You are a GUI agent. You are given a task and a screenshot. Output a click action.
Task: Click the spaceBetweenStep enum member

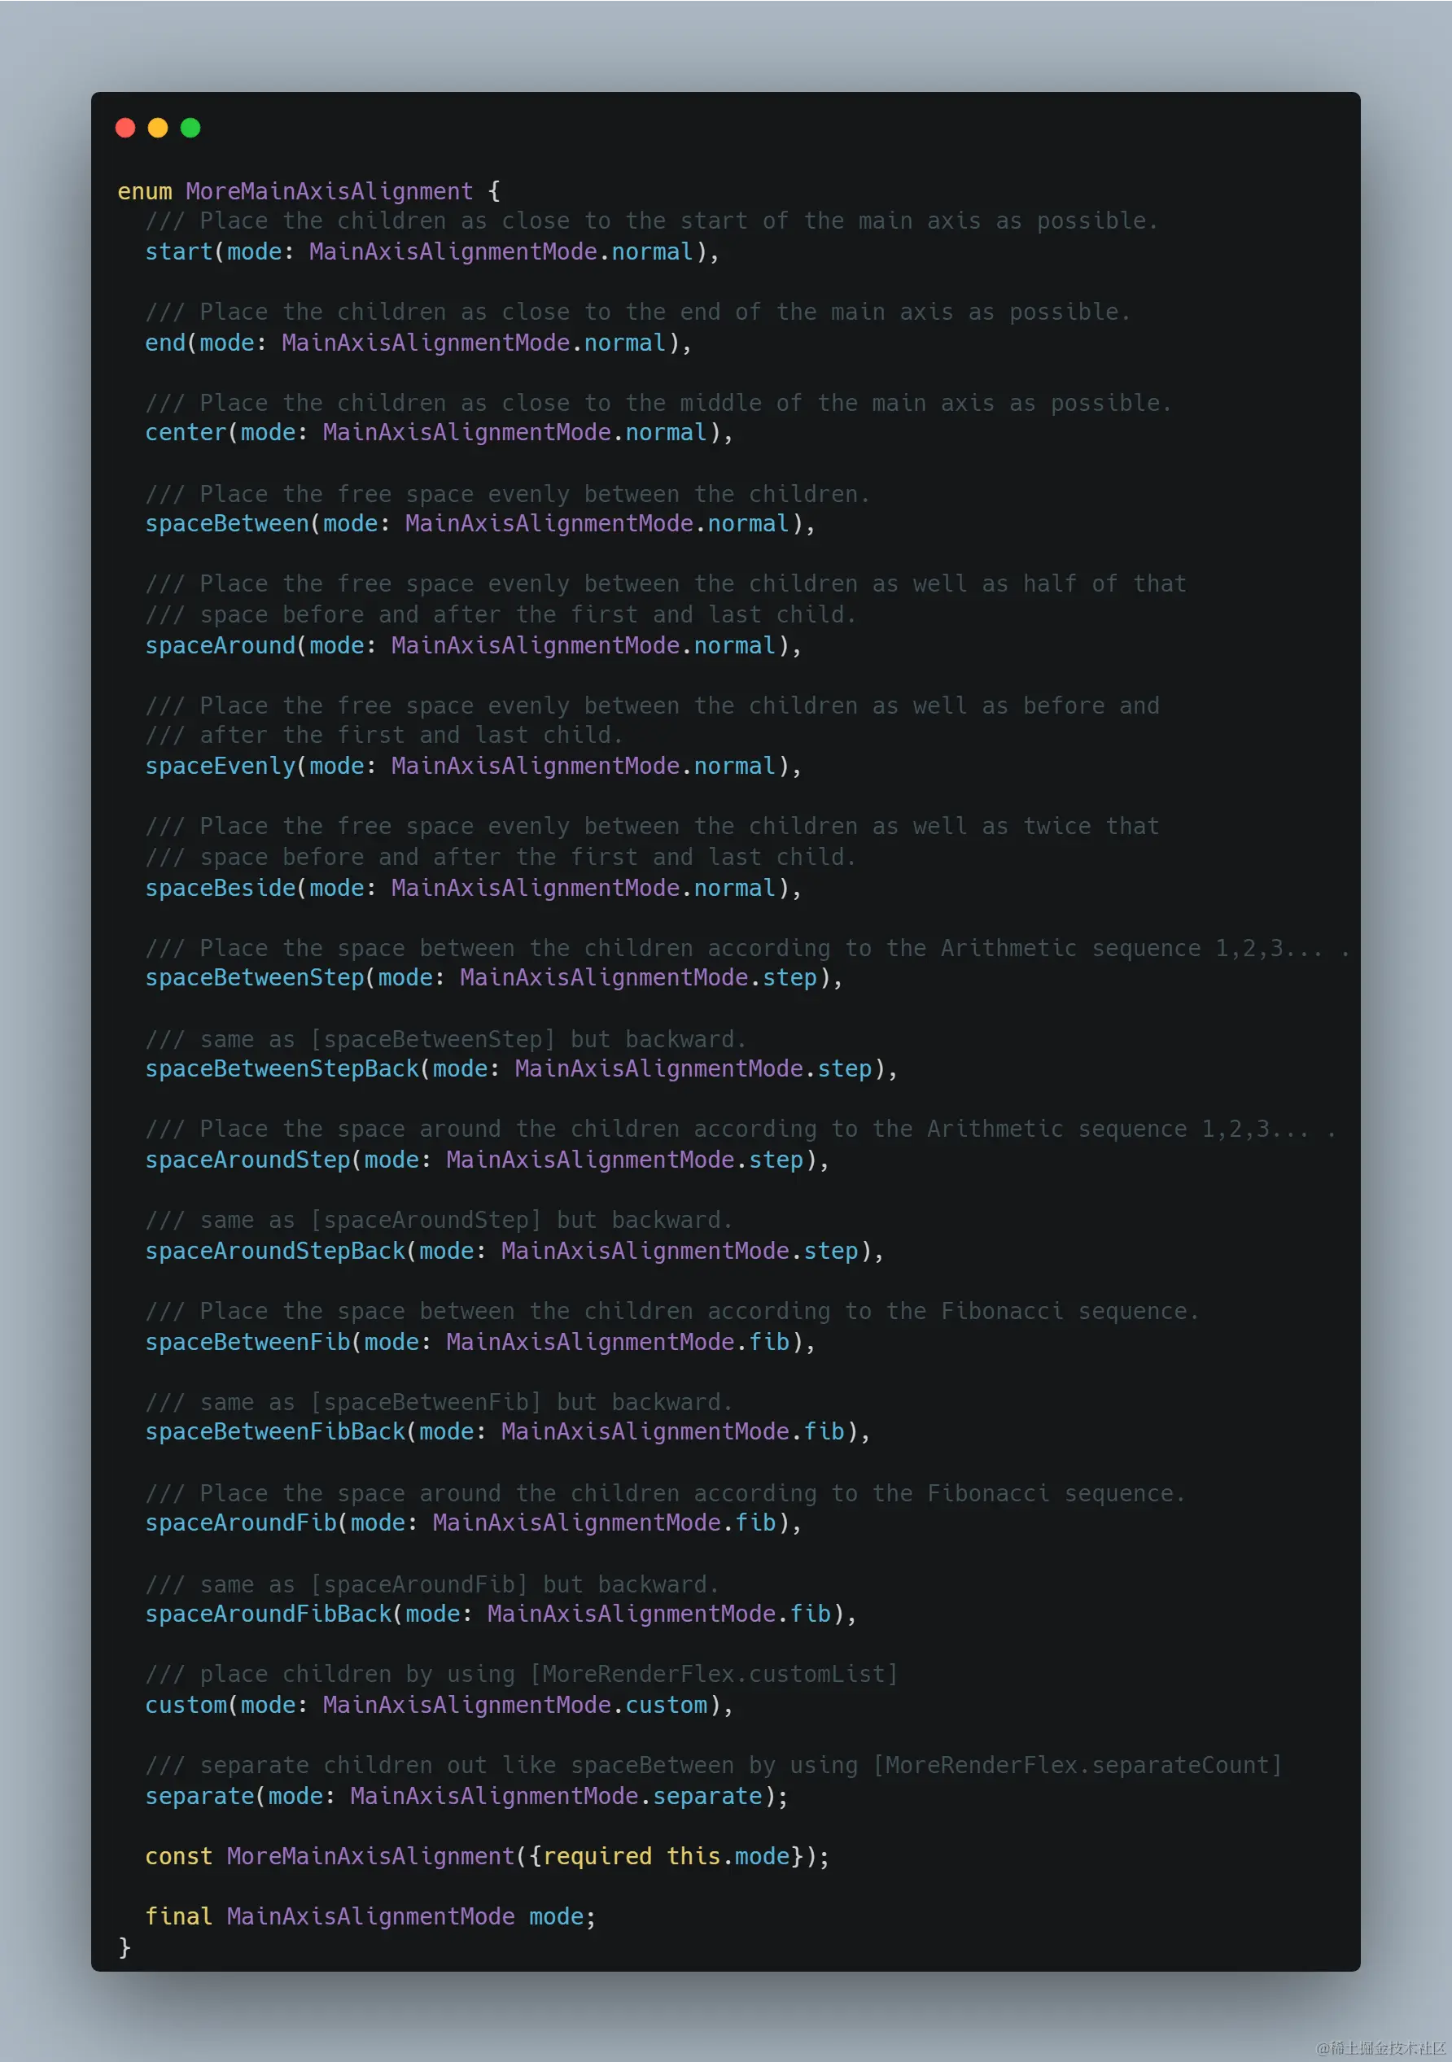pyautogui.click(x=254, y=978)
